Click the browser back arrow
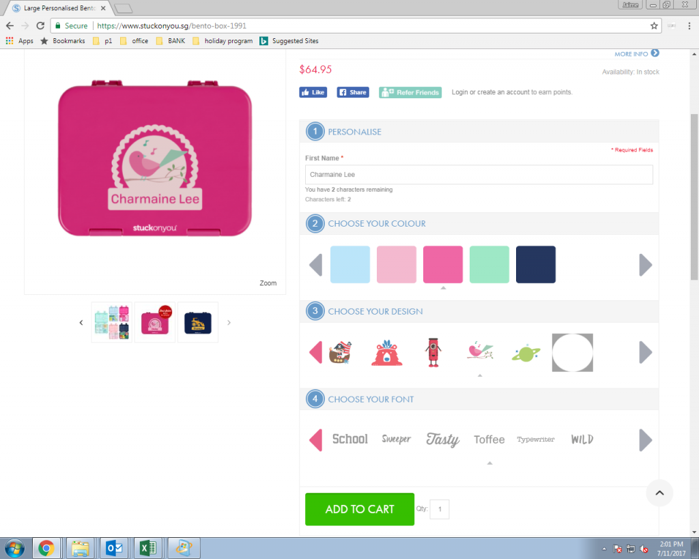 (x=10, y=26)
